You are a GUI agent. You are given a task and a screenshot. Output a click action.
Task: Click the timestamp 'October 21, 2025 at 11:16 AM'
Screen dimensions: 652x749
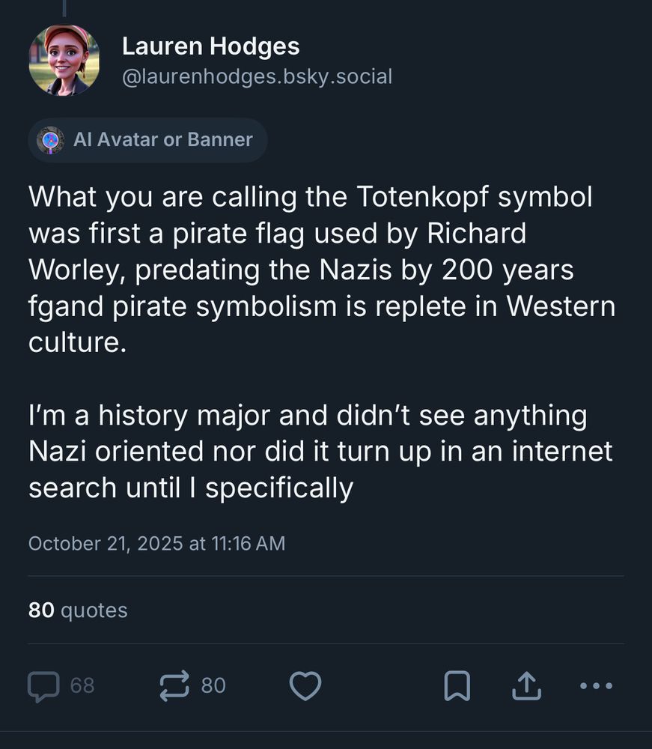click(x=157, y=543)
